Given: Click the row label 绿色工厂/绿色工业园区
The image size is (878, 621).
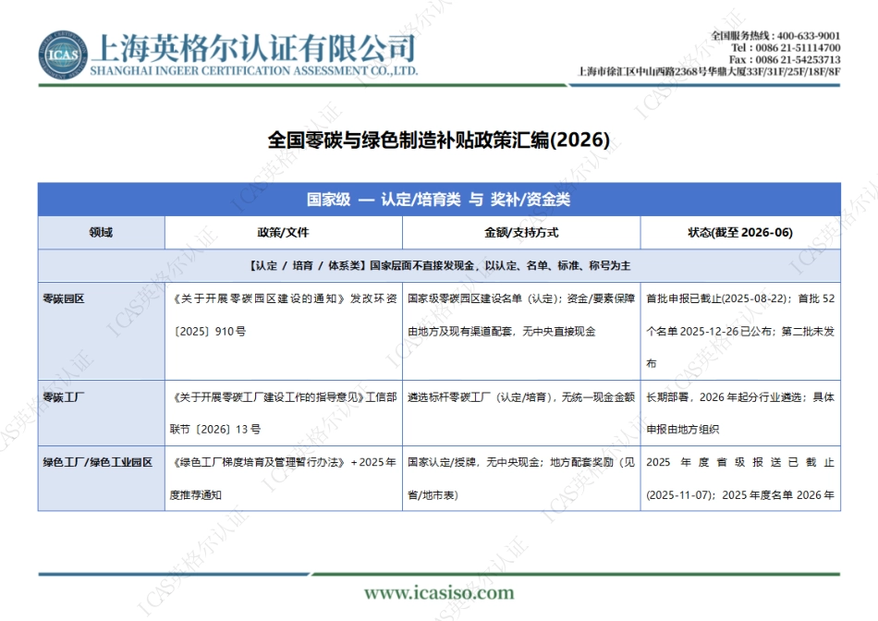Looking at the screenshot, I should [97, 463].
